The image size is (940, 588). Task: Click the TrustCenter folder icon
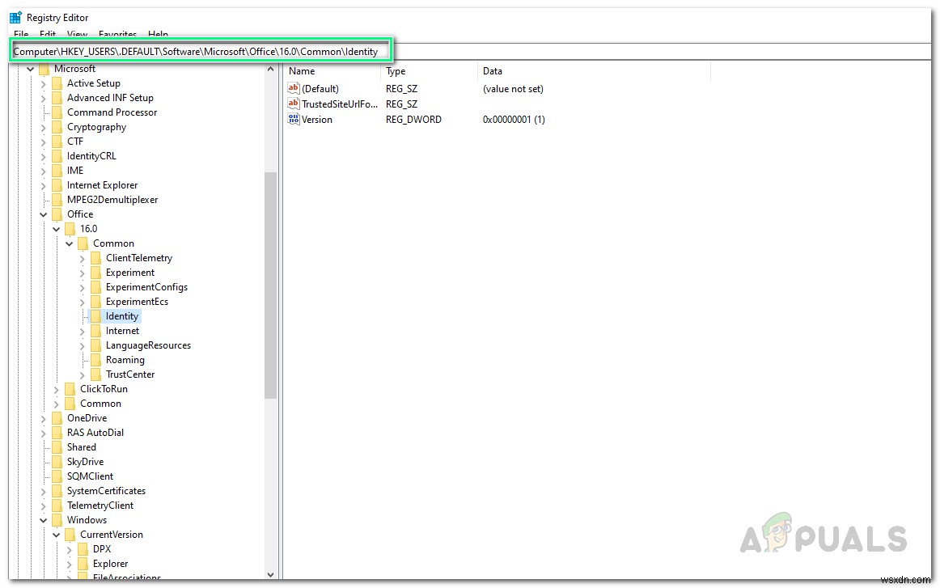pyautogui.click(x=96, y=374)
